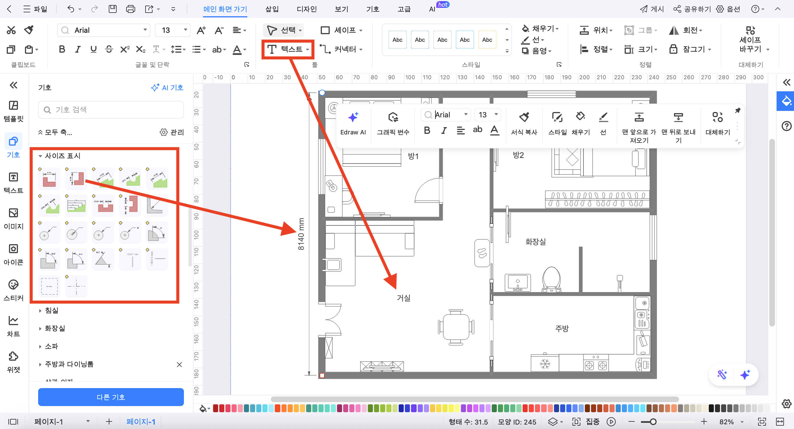Click the AI 기호 link
The image size is (794, 429).
coord(167,88)
